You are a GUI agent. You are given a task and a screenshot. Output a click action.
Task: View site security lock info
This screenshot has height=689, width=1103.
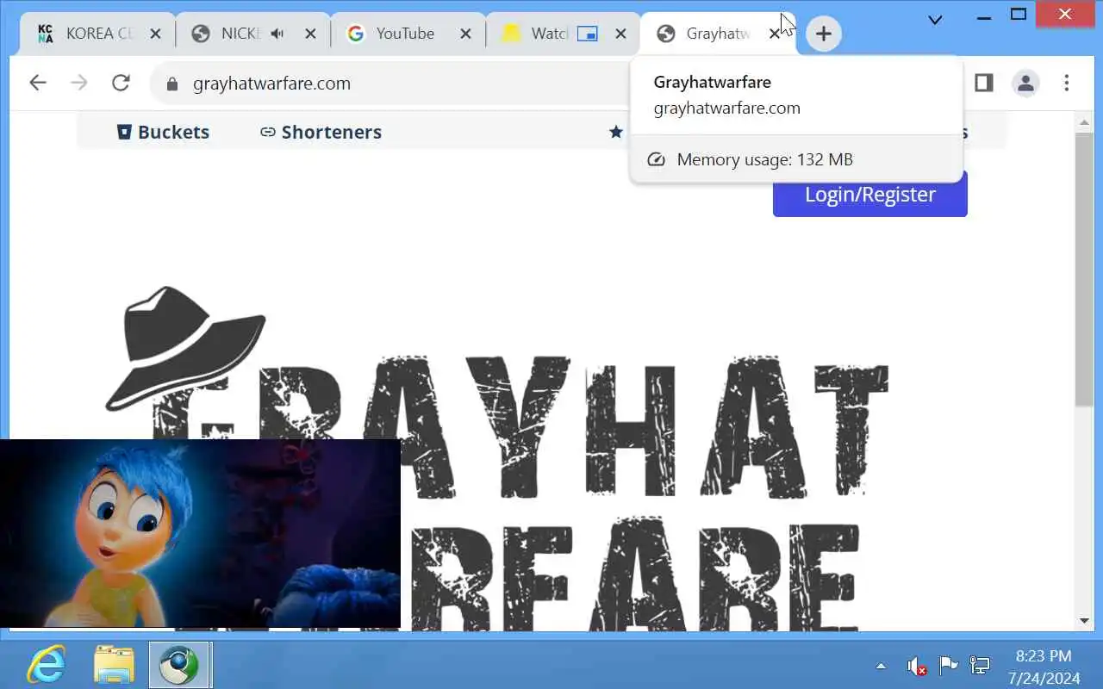(x=171, y=84)
